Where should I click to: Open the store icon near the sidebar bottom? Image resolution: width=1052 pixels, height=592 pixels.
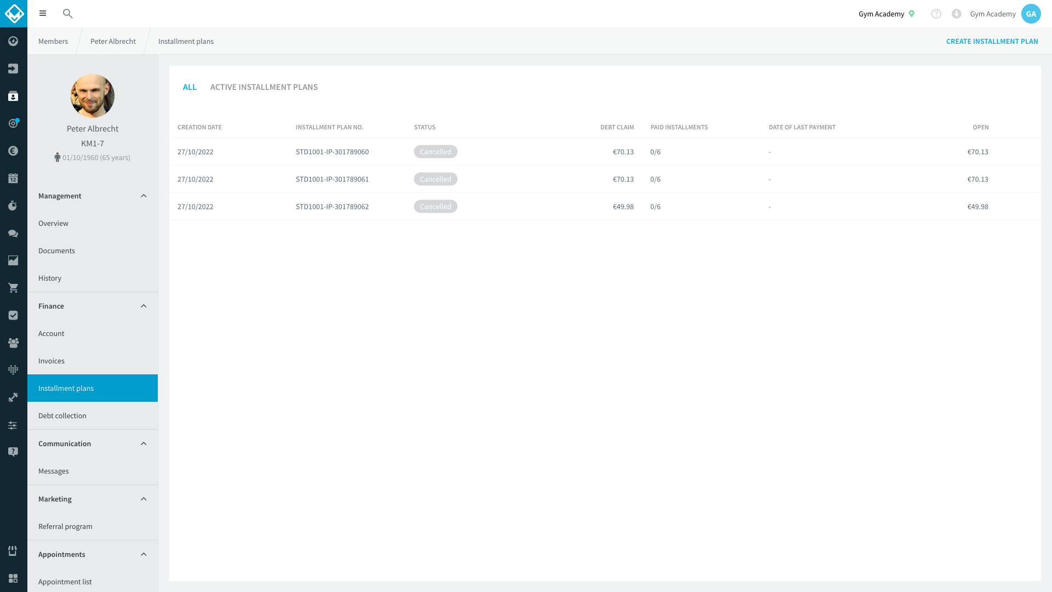(x=13, y=551)
